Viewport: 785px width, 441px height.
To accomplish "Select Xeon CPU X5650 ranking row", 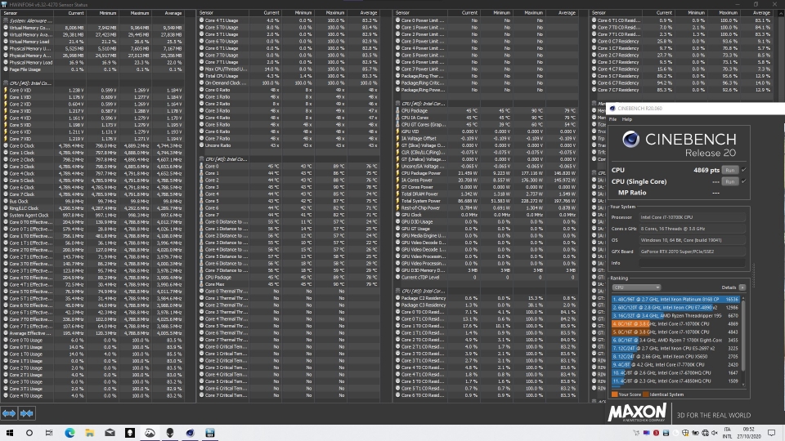I will (x=676, y=357).
